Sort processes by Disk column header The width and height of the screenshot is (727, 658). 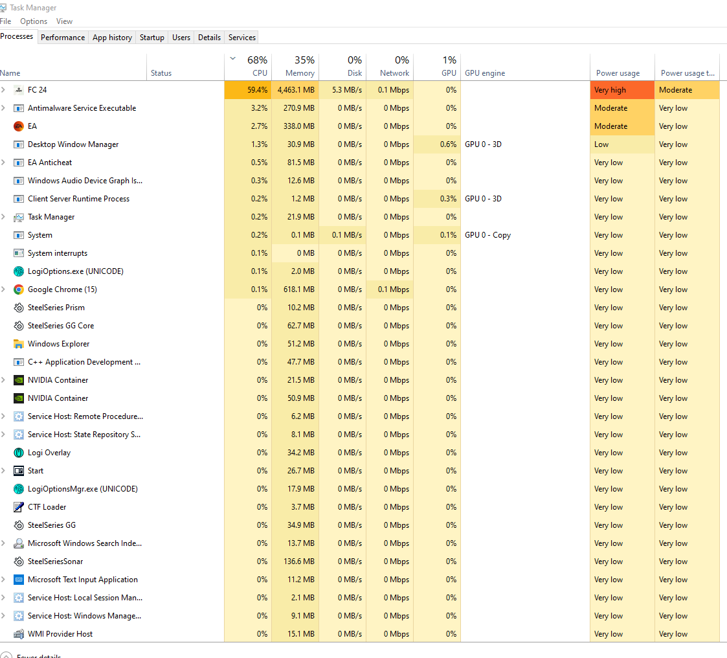coord(342,67)
